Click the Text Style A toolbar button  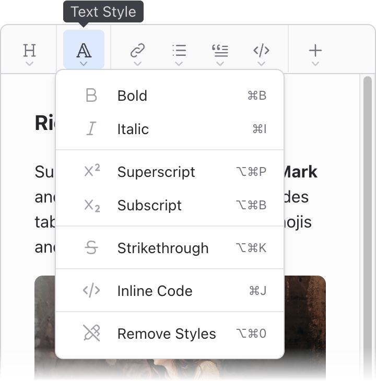pyautogui.click(x=84, y=50)
